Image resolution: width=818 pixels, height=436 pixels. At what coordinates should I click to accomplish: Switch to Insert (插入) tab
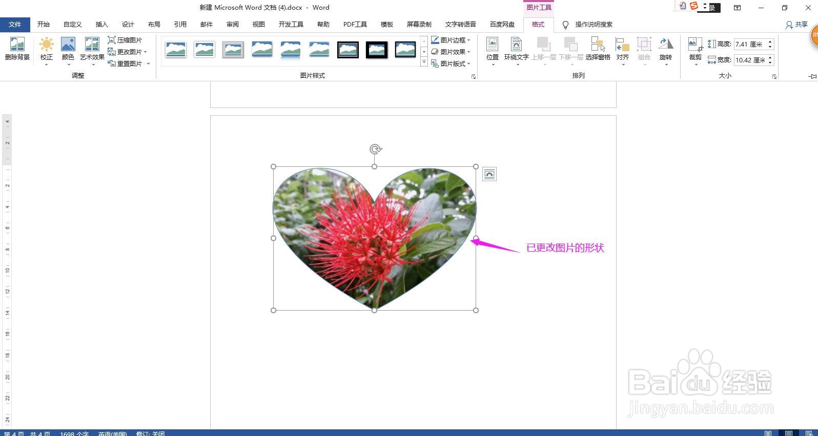pos(102,25)
